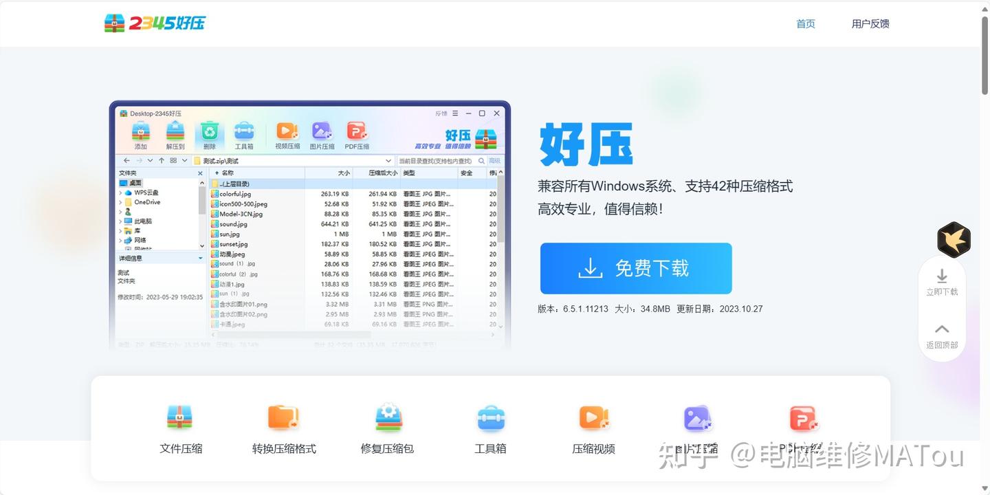Expand the WPS云盘 tree node

click(x=120, y=192)
